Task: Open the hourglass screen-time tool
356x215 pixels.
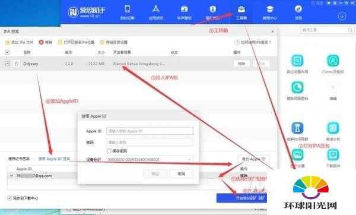Action: 297,128
